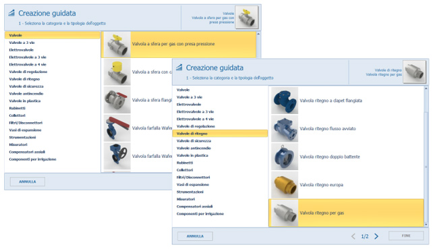The image size is (433, 249).
Task: Click the Valvola ritegno per gas thumbnail
Action: pos(285,213)
